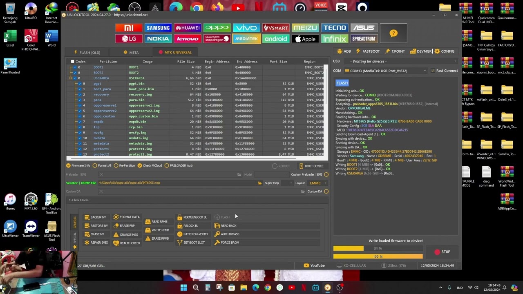Image resolution: width=523 pixels, height=294 pixels.
Task: Click the scatter file path field
Action: (x=177, y=183)
